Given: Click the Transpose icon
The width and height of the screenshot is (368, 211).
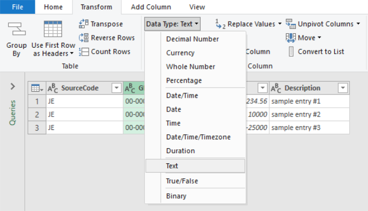Looking at the screenshot, I should click(x=84, y=24).
